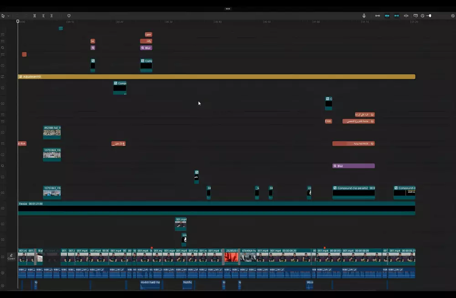Select the Adjustment10 adjustment layer clip
This screenshot has width=456, height=298.
[x=217, y=76]
